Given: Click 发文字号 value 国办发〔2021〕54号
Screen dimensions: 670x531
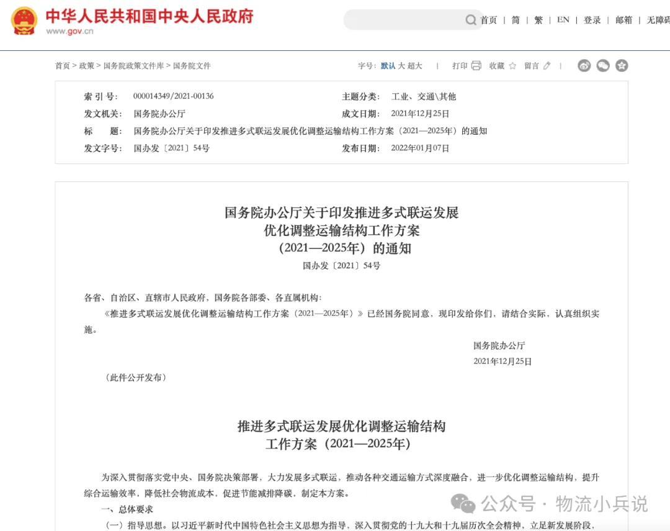Looking at the screenshot, I should (x=171, y=148).
